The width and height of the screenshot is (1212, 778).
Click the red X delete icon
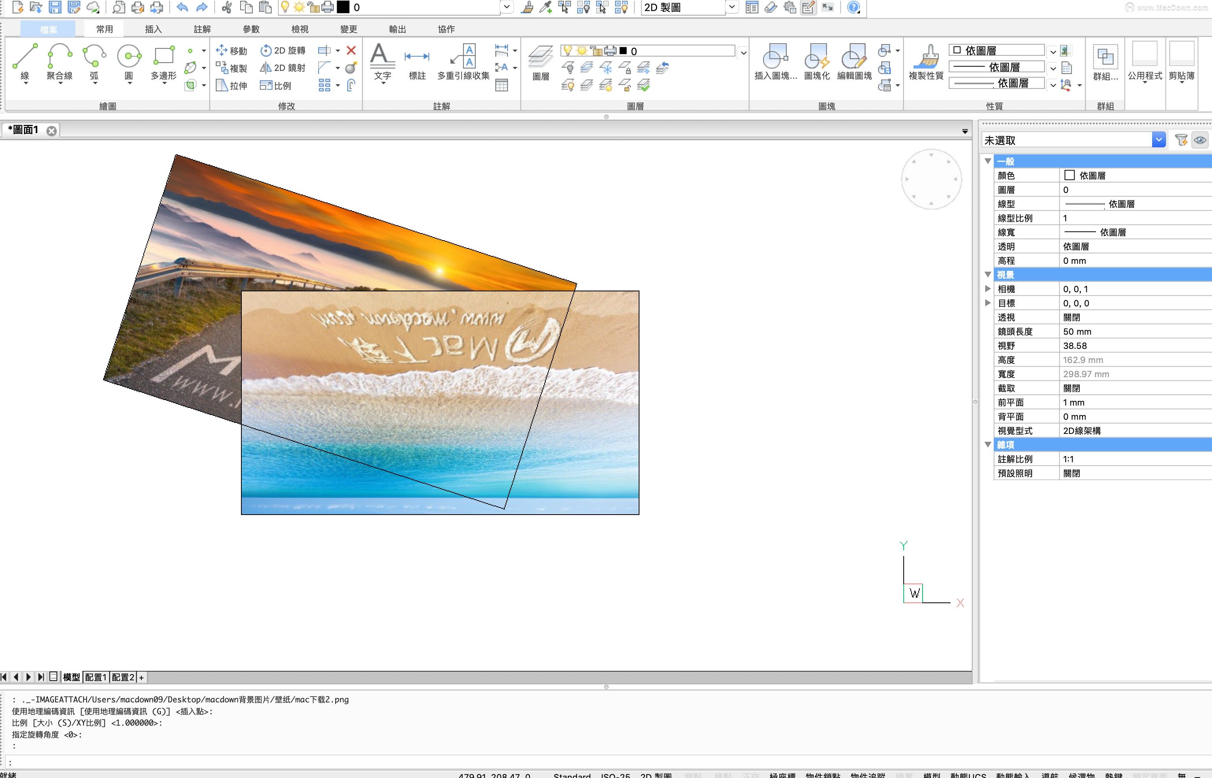coord(351,50)
